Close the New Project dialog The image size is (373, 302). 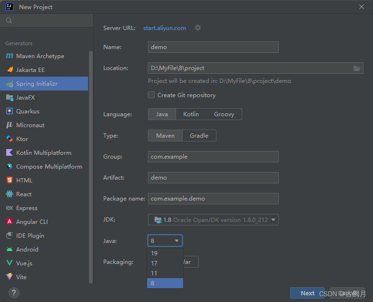pyautogui.click(x=362, y=7)
